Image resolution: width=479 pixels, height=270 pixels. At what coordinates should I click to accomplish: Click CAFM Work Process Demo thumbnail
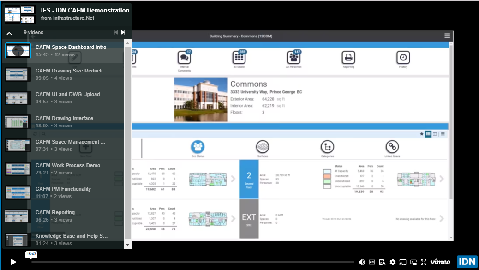(18, 168)
